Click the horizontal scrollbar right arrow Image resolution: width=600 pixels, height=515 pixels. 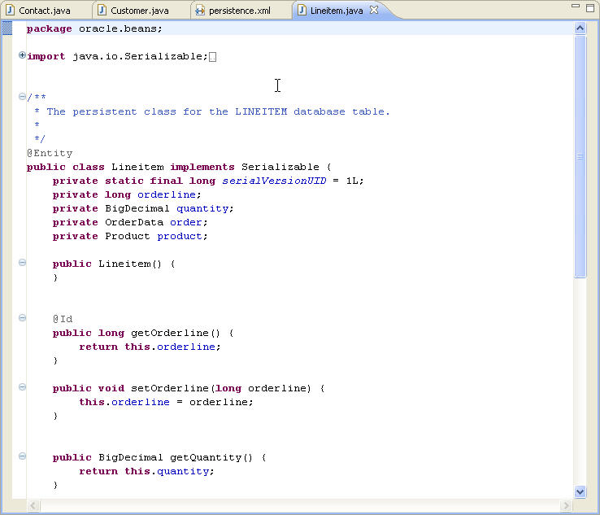(x=566, y=506)
